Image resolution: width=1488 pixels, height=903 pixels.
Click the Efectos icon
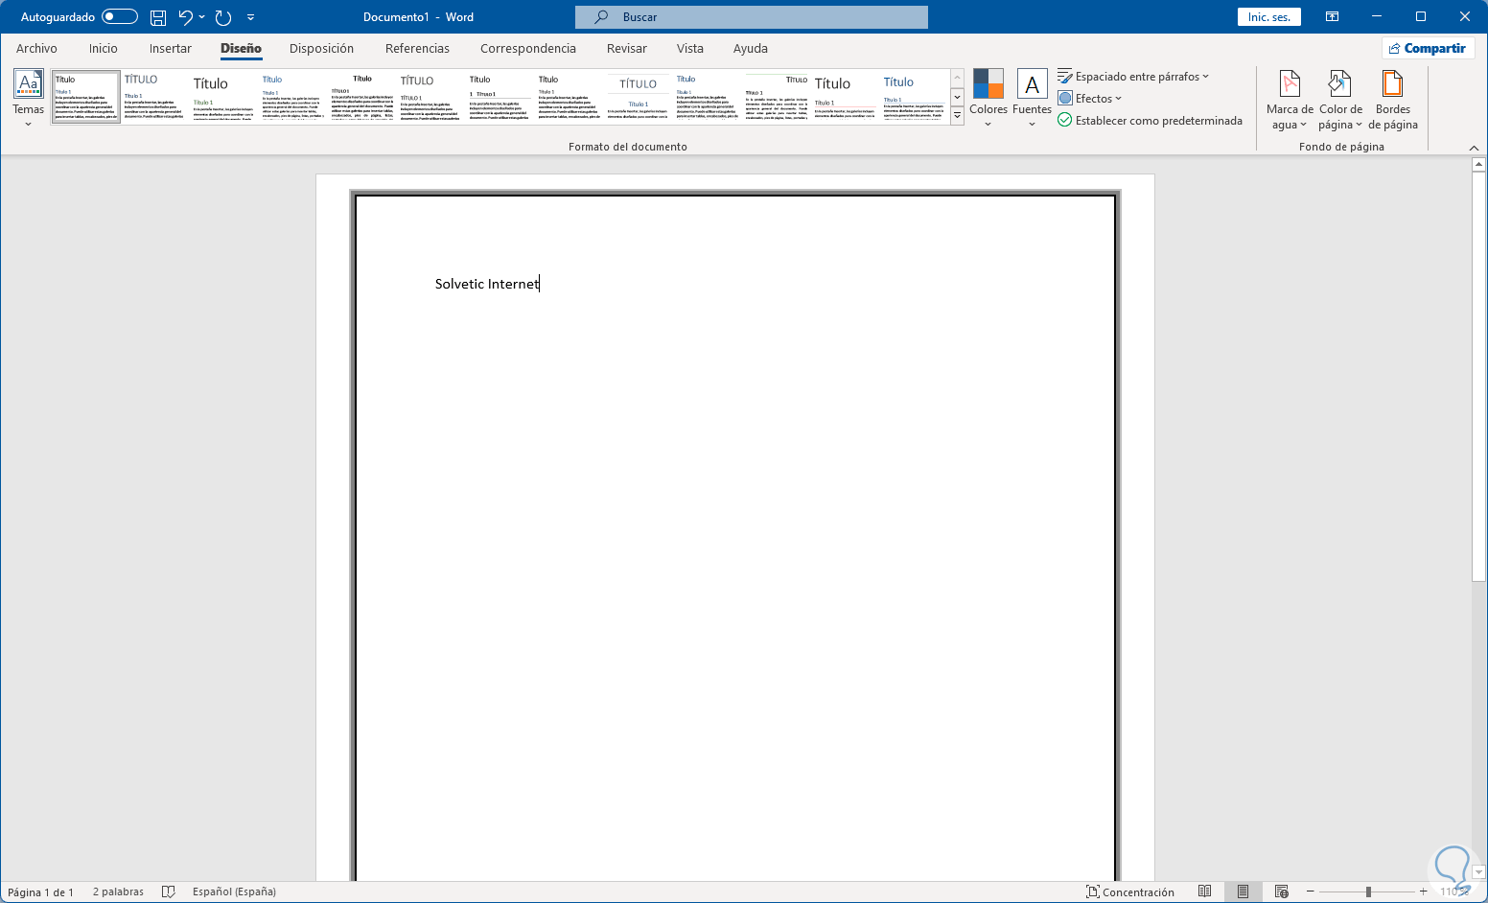1065,99
